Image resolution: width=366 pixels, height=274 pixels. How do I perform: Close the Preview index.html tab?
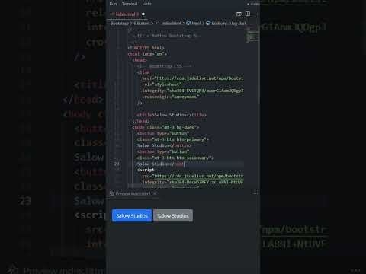pos(155,193)
